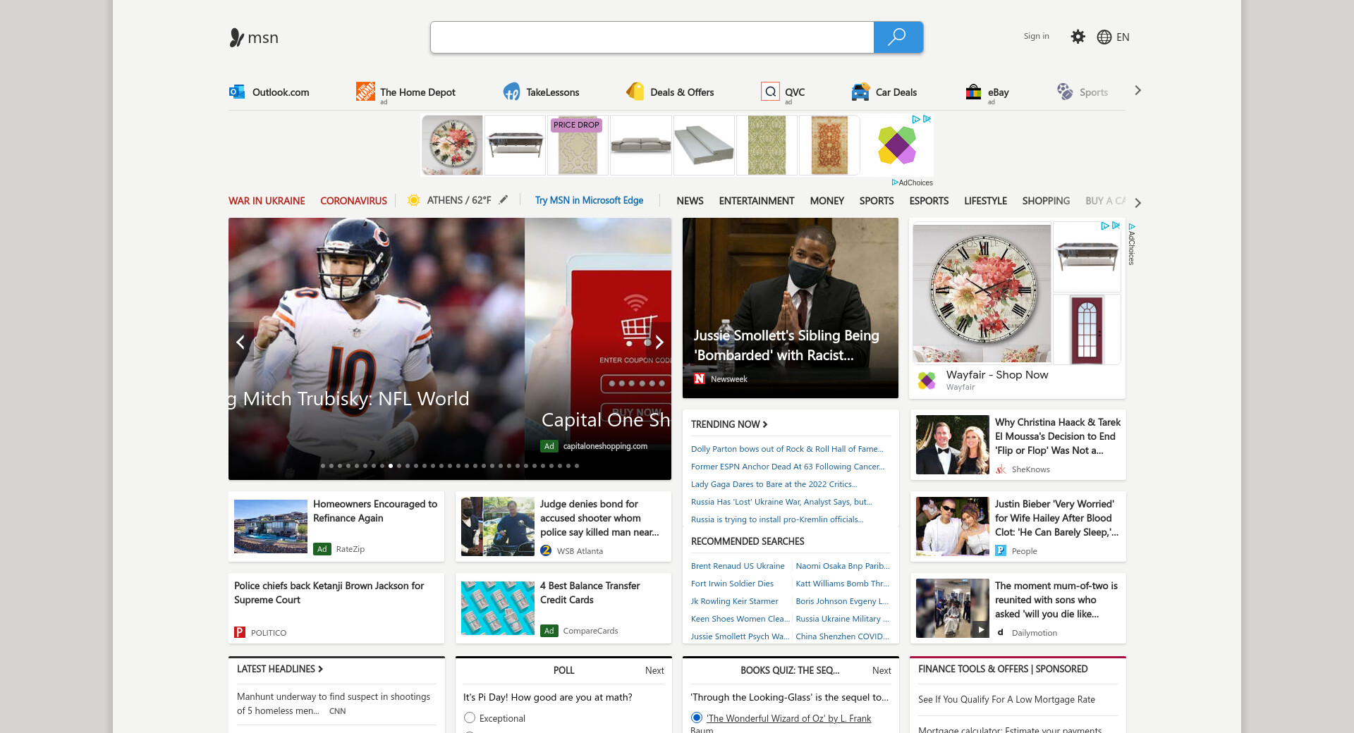The image size is (1354, 733).
Task: Click the Newsweek source logo
Action: point(700,378)
